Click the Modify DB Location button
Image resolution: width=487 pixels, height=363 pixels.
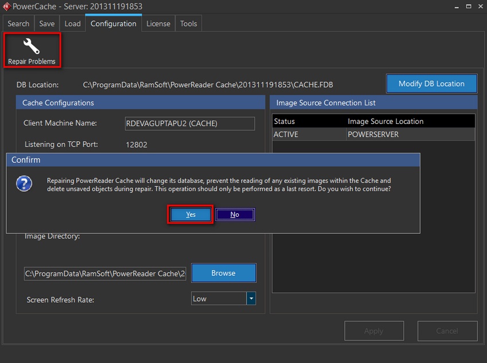[x=431, y=84]
